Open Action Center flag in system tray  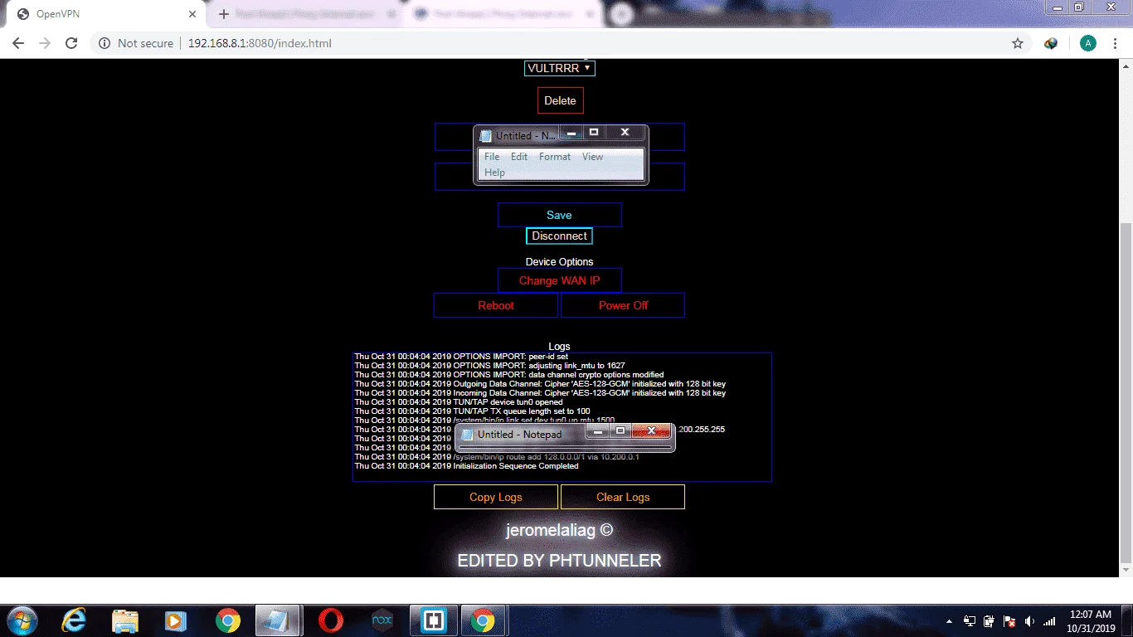(x=1009, y=621)
